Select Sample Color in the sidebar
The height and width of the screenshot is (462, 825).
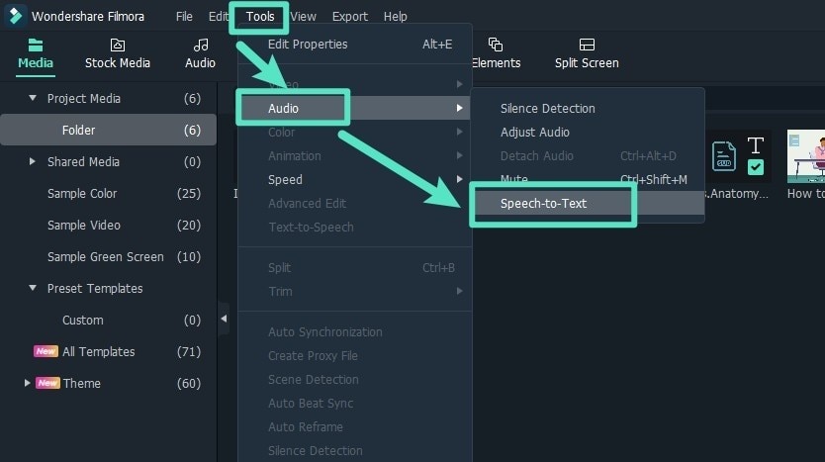pos(82,194)
